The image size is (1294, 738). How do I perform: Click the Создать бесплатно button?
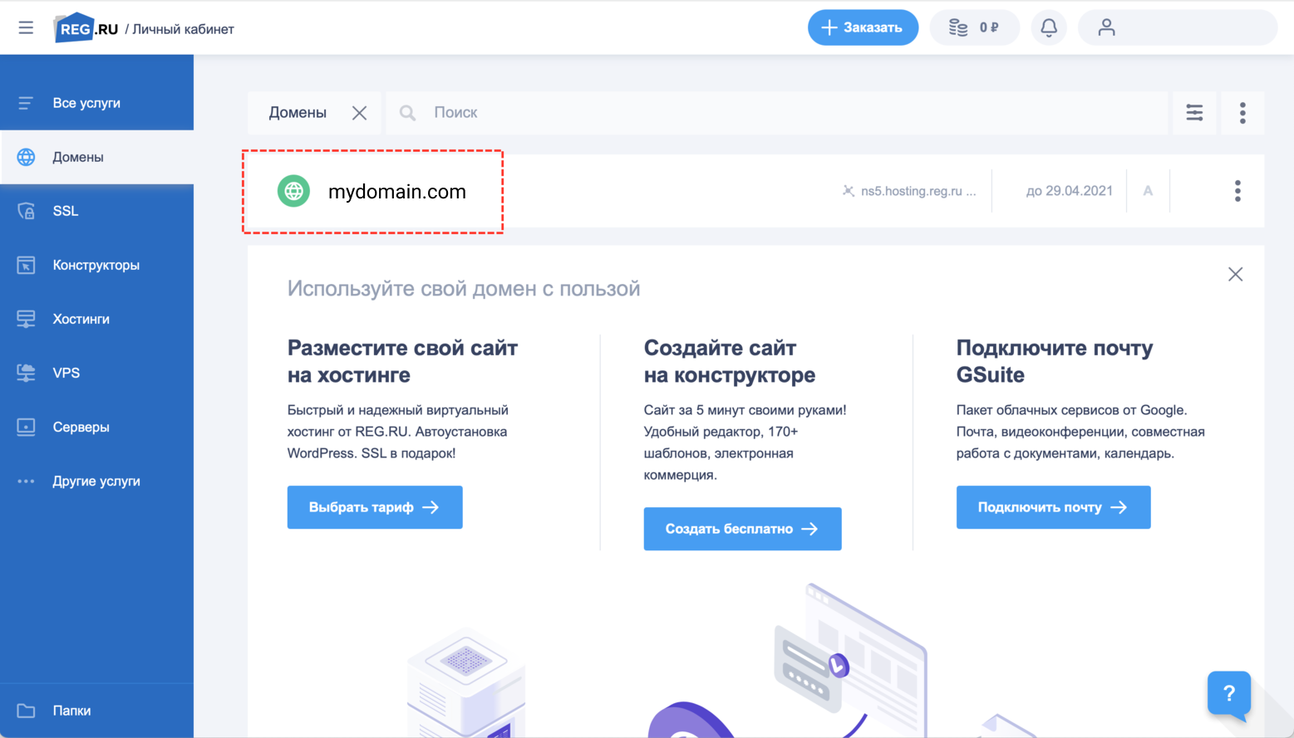tap(742, 529)
